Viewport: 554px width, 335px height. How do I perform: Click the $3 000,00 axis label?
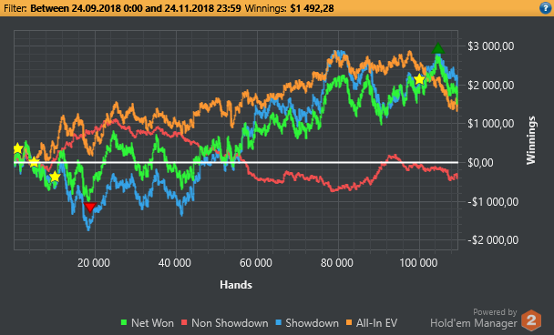(x=491, y=46)
